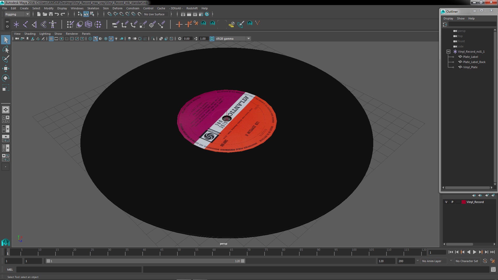Toggle smooth shade all in viewport toolbar
Screen dimensions: 498x280
point(95,39)
